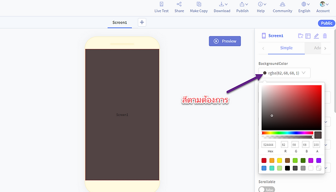Viewport: 336px width, 192px height.
Task: Click Make Copy in the toolbar
Action: (x=199, y=7)
